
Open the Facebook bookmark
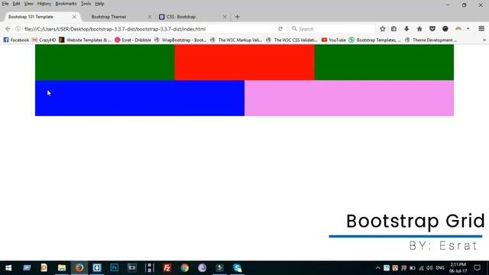(x=16, y=40)
